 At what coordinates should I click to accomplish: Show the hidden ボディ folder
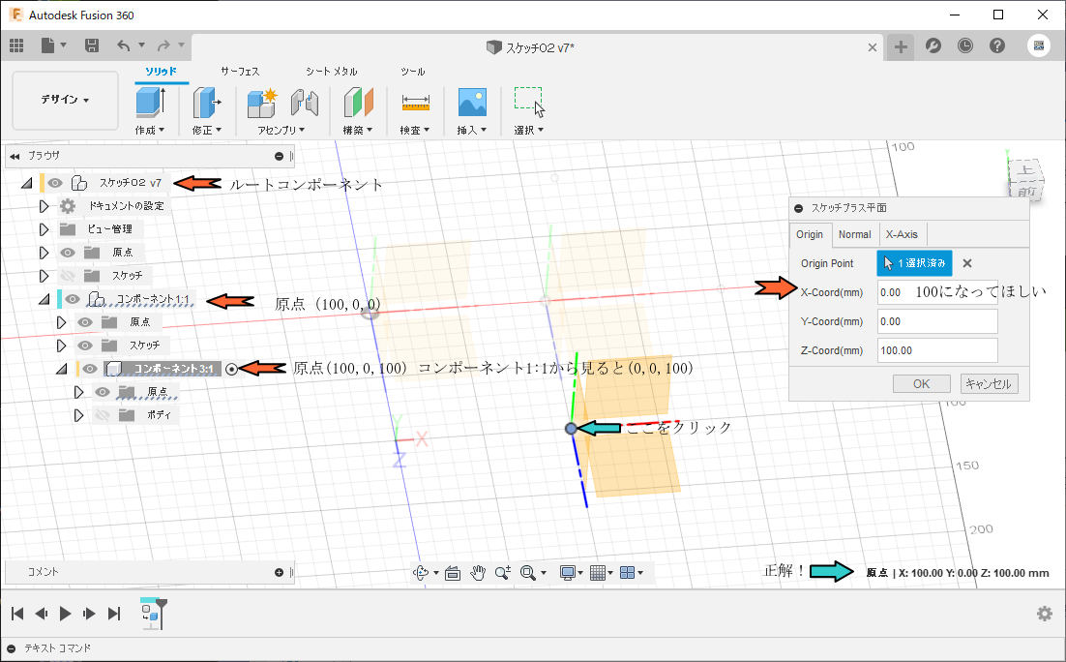coord(103,415)
